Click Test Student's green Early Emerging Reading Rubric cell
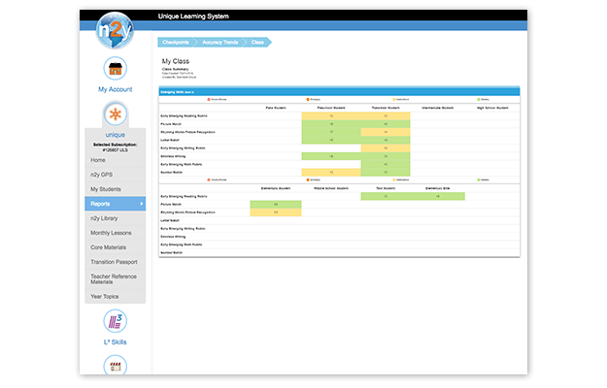The image size is (607, 388). pyautogui.click(x=386, y=196)
